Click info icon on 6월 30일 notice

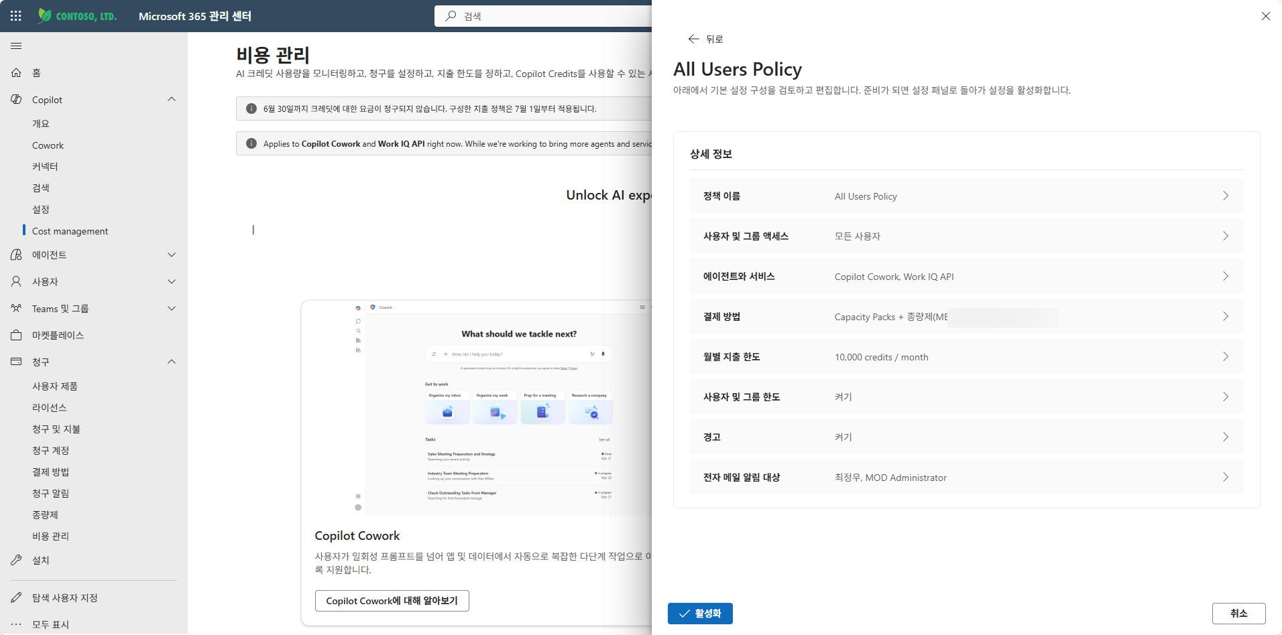click(251, 109)
